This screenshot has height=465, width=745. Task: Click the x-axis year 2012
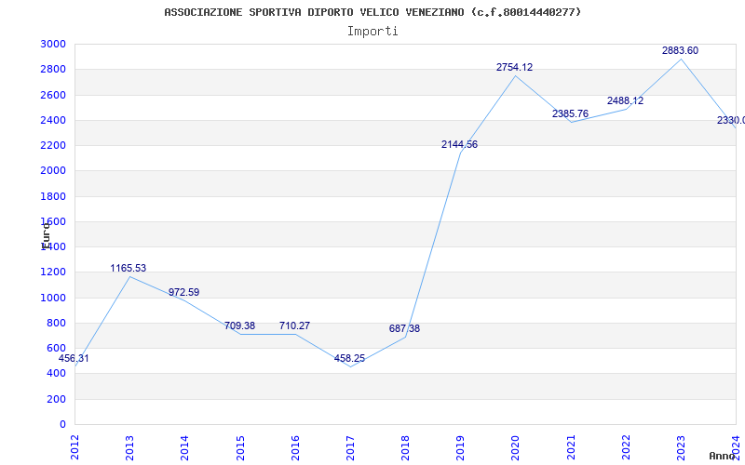[x=74, y=447]
